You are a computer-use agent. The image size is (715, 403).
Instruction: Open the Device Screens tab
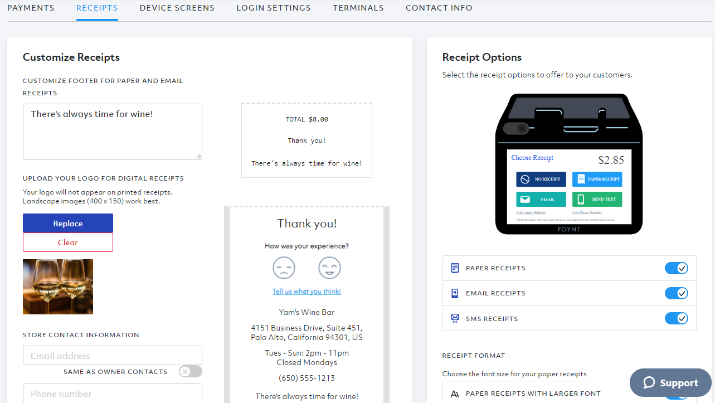click(177, 8)
